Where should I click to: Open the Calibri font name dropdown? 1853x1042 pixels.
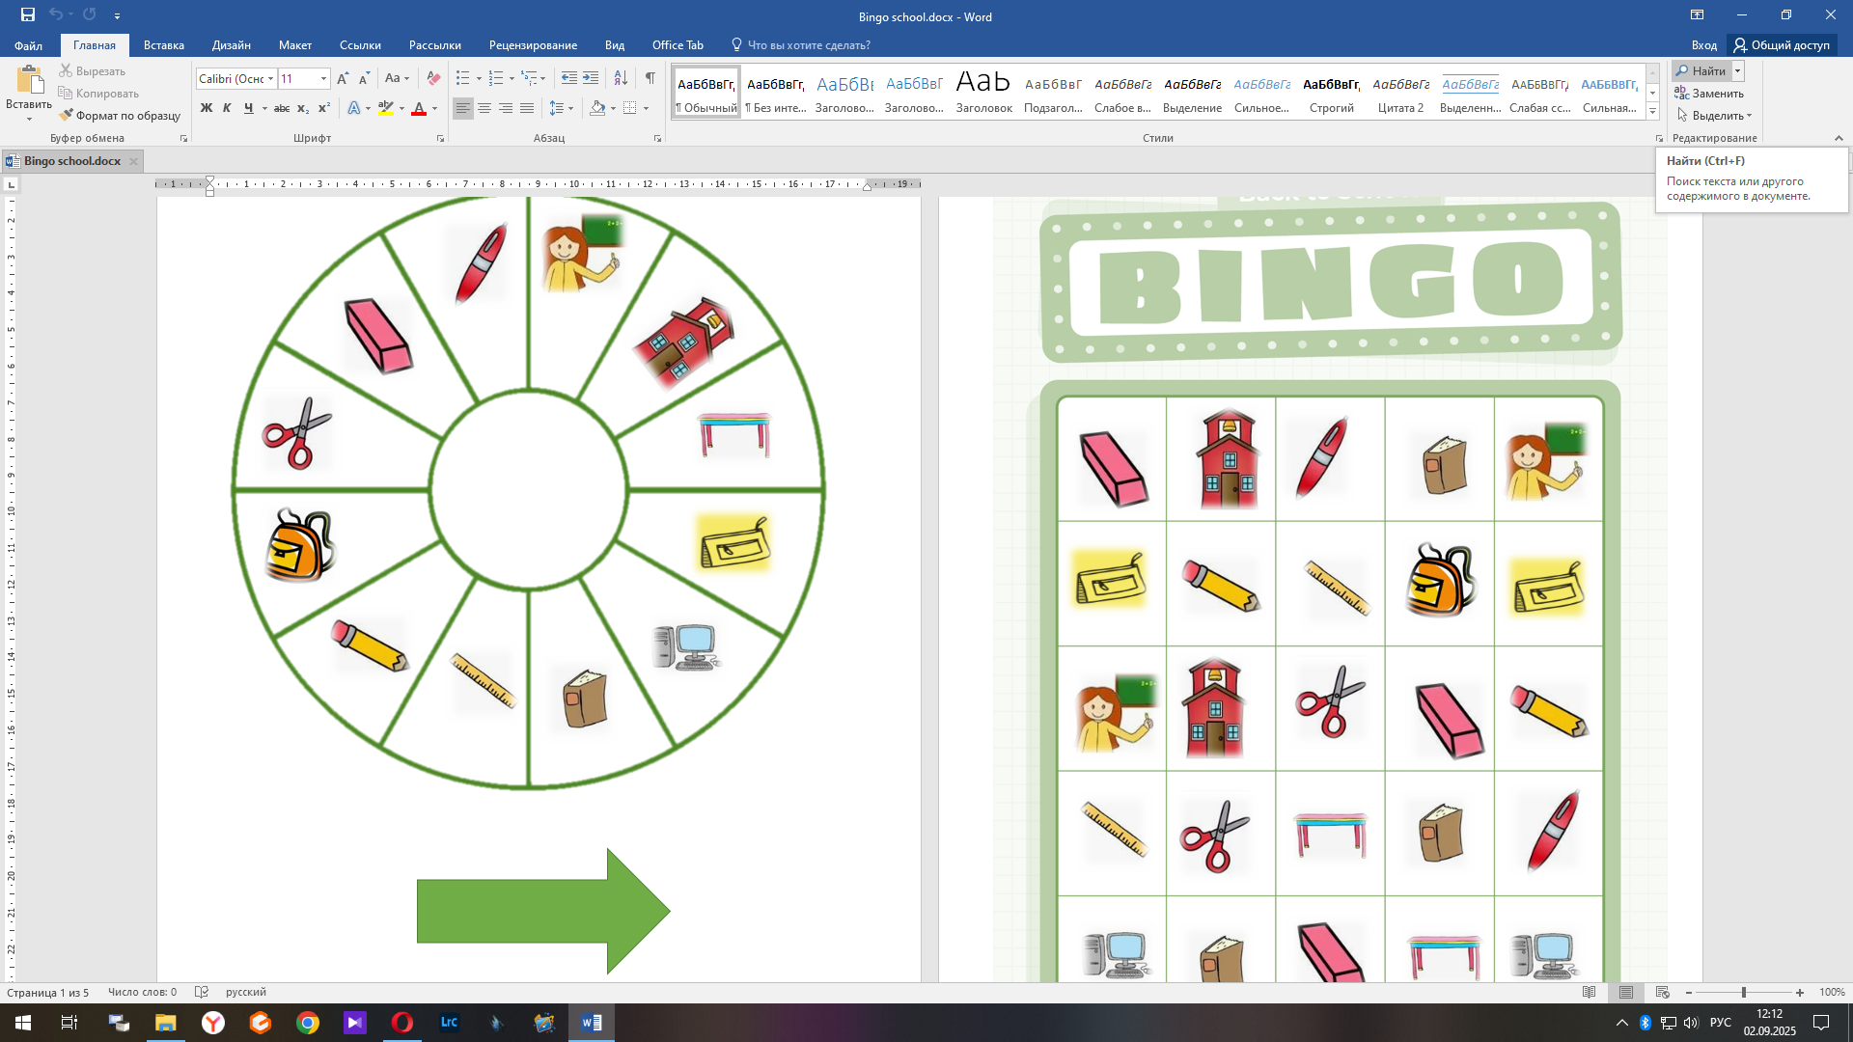tap(271, 78)
